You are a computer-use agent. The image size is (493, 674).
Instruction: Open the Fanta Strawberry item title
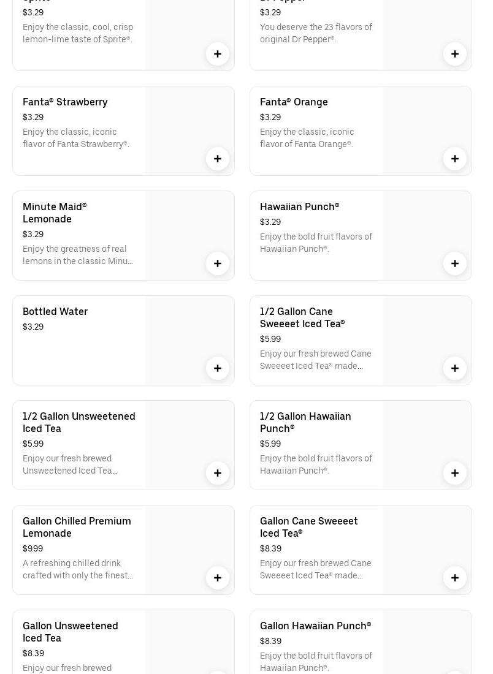click(65, 102)
